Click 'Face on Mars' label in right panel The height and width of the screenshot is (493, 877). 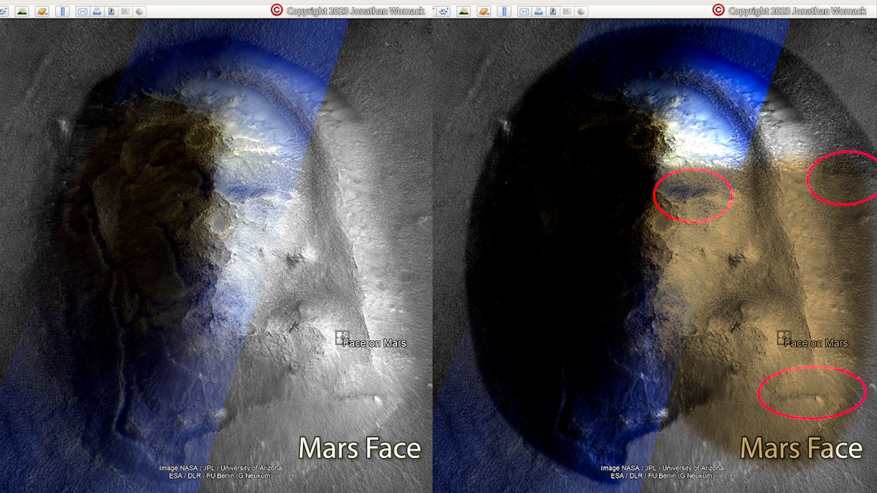coord(816,343)
